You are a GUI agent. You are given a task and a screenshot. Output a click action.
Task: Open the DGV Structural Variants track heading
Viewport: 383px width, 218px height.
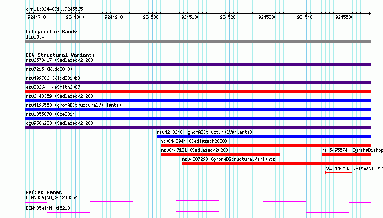60,55
